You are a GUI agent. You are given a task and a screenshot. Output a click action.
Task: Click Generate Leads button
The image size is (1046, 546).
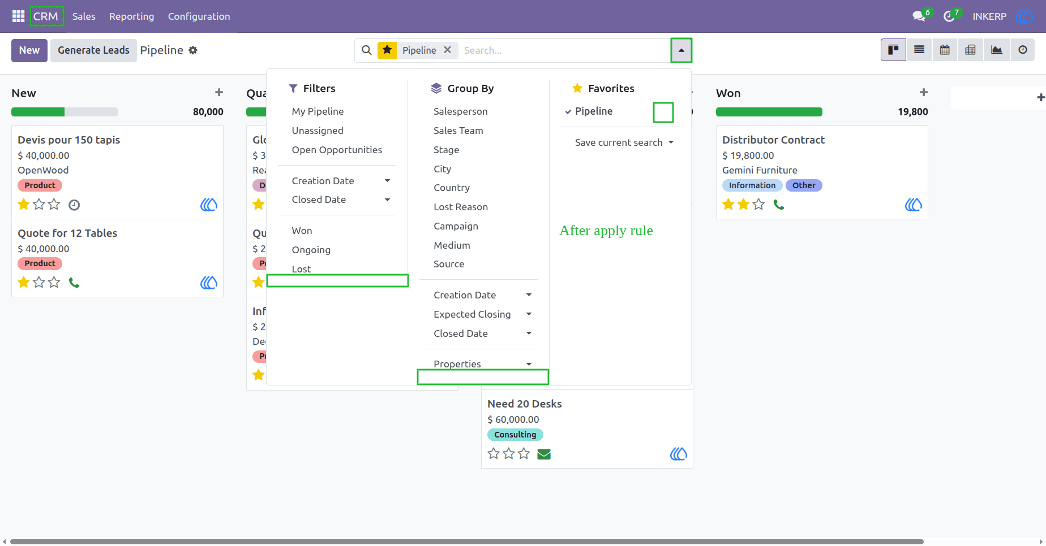tap(93, 50)
